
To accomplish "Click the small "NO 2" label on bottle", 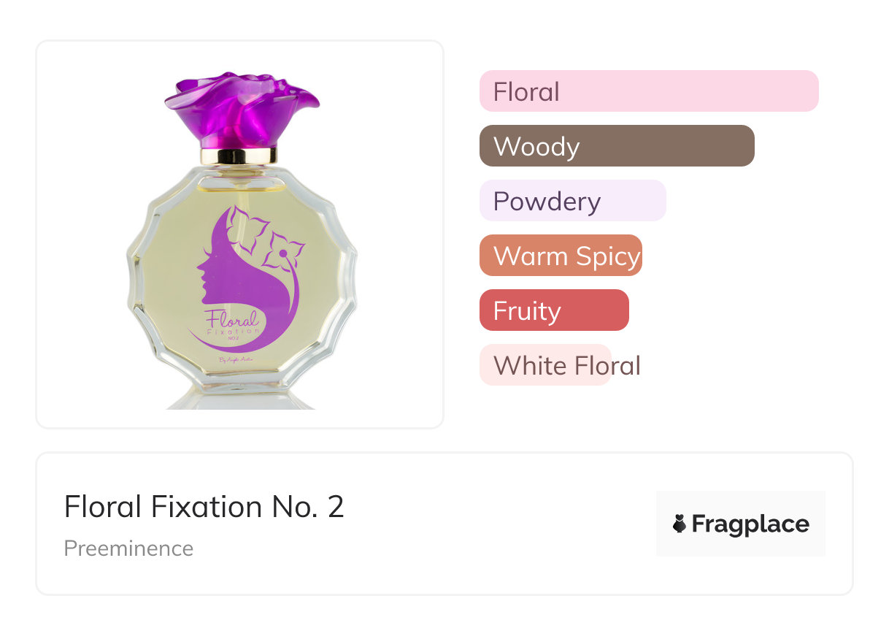I will point(234,340).
